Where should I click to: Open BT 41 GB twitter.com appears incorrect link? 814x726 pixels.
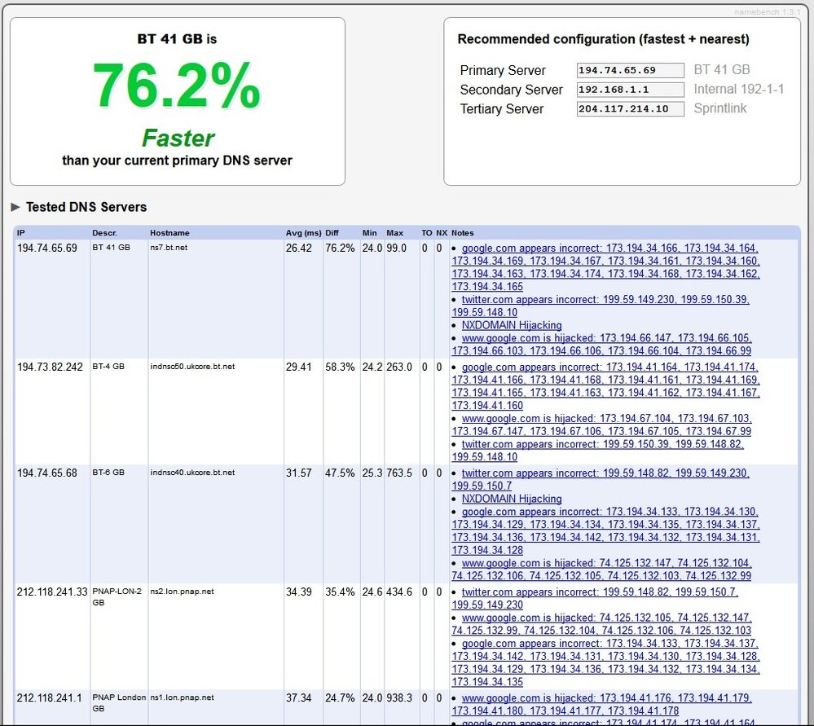(601, 306)
